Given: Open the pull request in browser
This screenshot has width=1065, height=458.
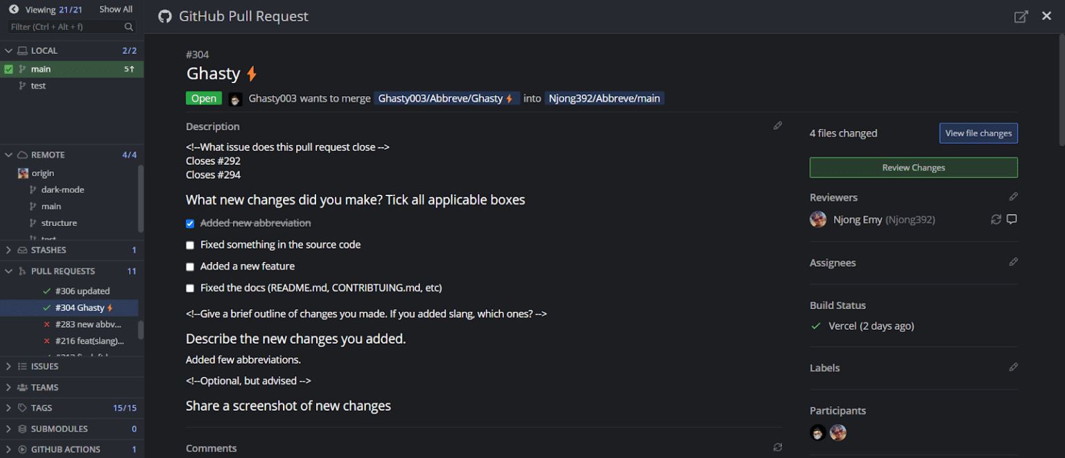Looking at the screenshot, I should [x=1021, y=16].
